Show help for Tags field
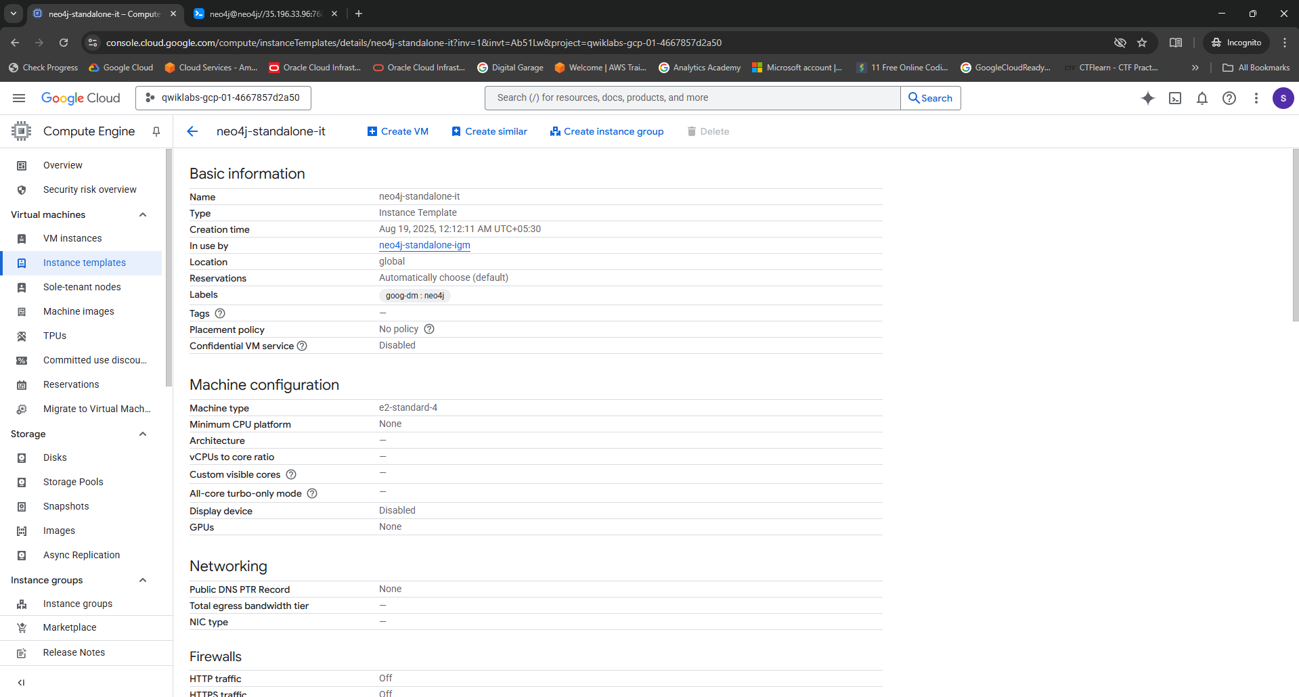 click(220, 313)
